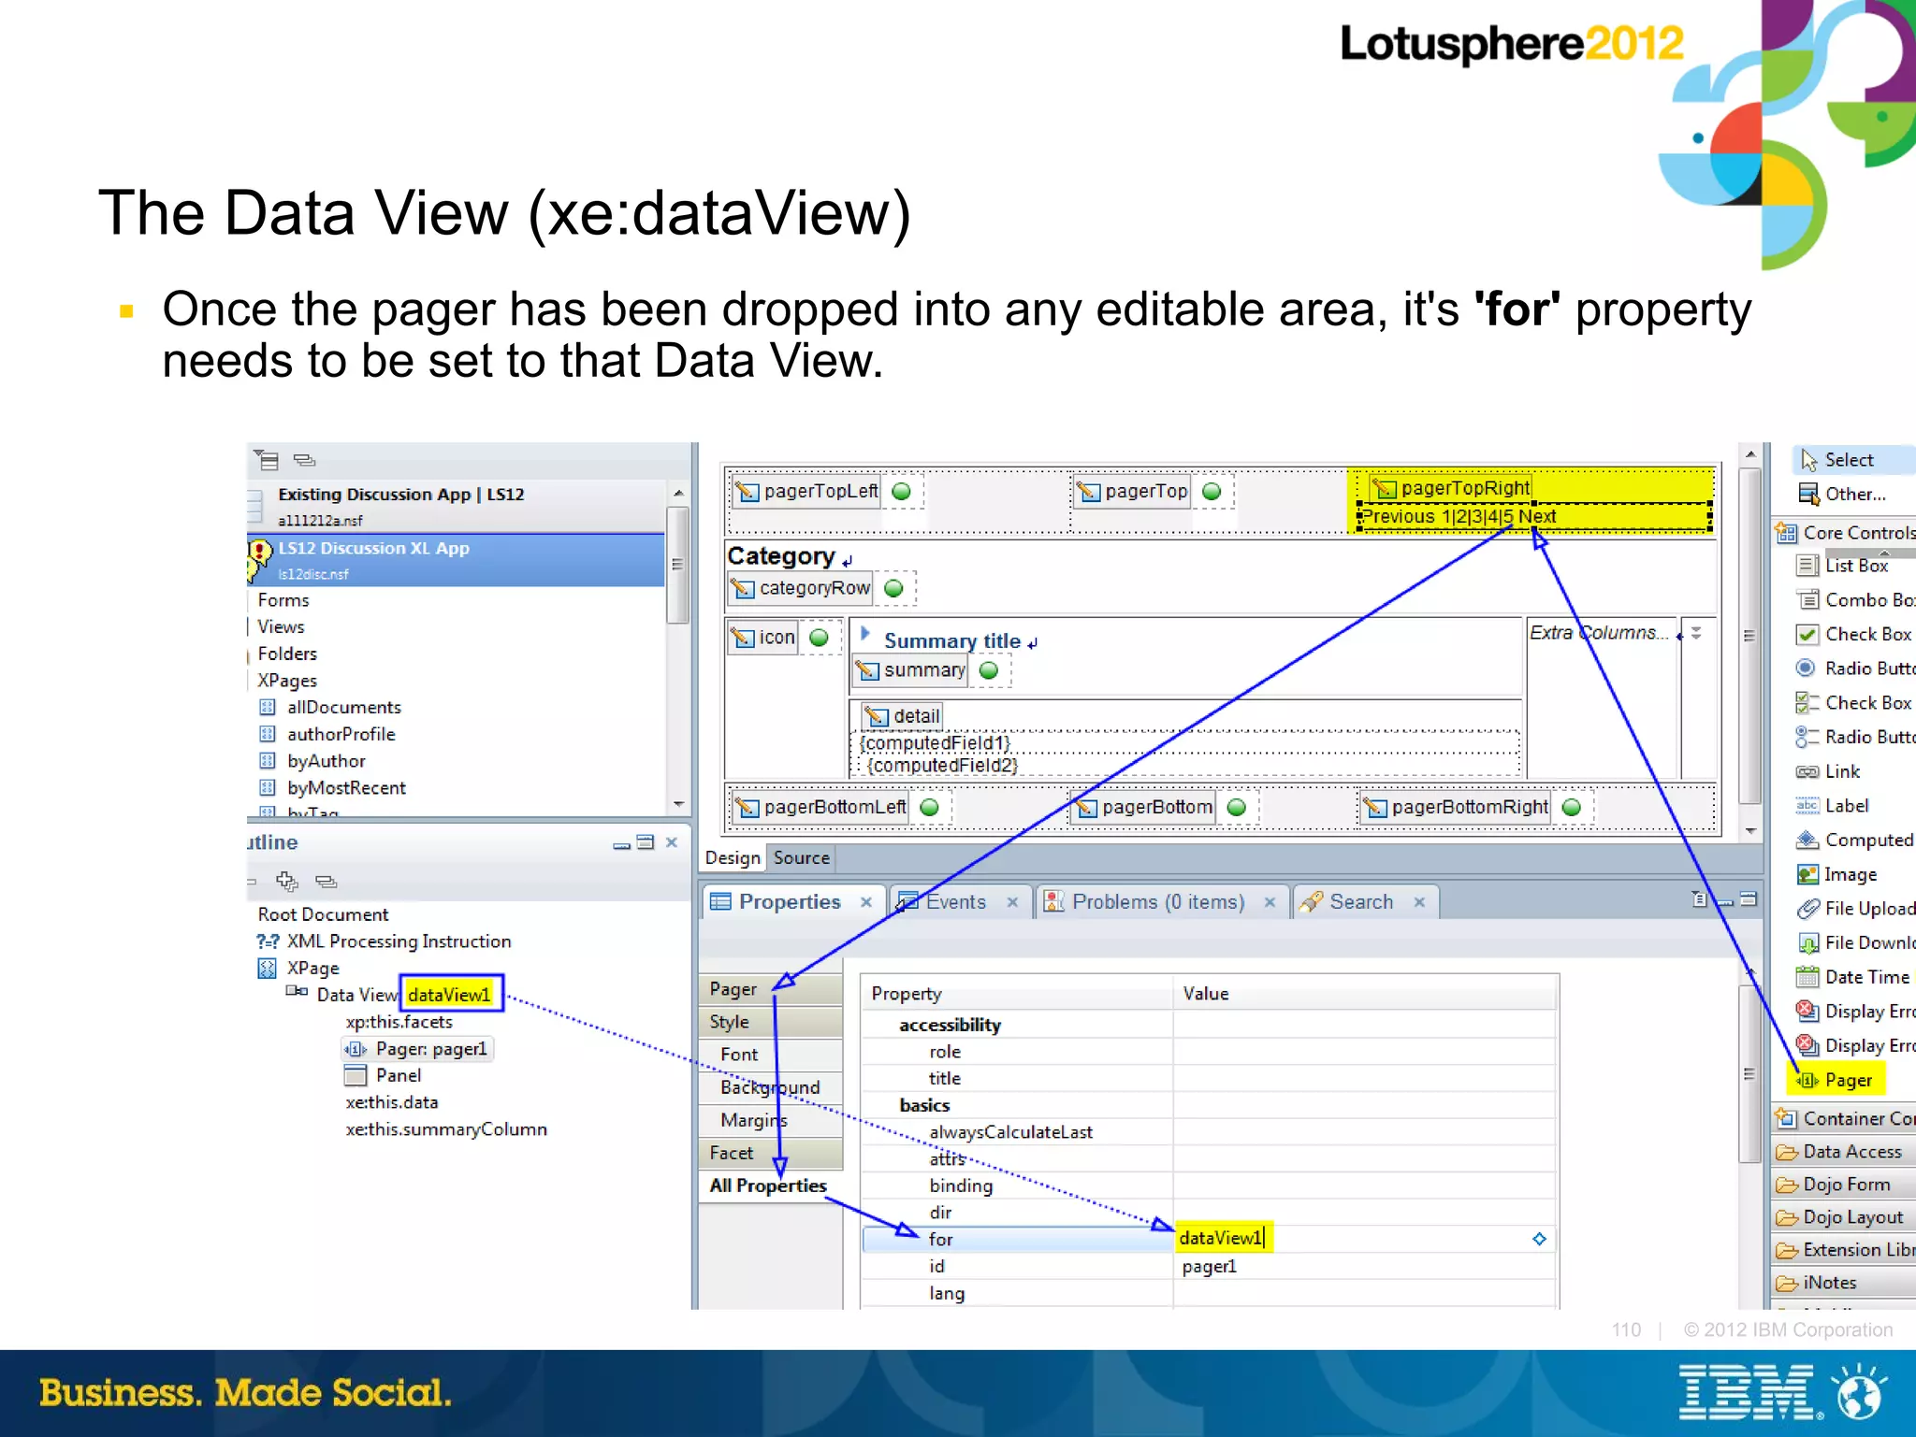Open the allDocuments XPage
1916x1437 pixels.
pos(330,708)
